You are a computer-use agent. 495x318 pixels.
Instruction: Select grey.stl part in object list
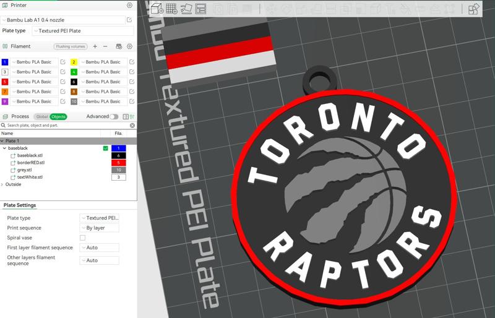24,170
